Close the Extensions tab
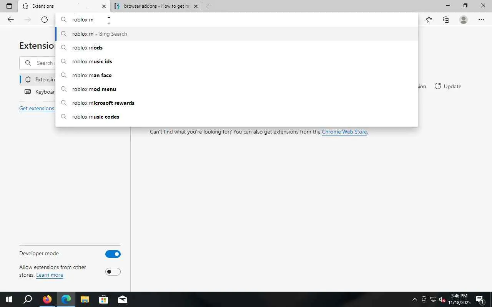The image size is (492, 307). [x=104, y=6]
